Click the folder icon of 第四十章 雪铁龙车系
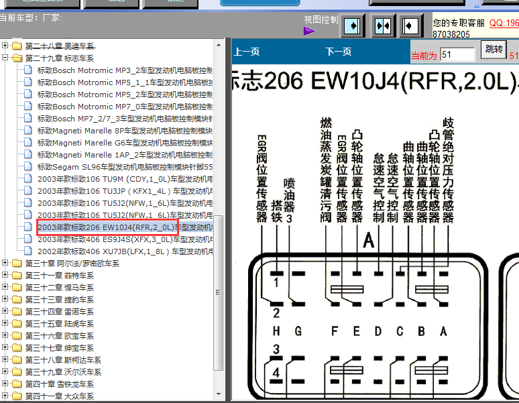 tap(17, 384)
